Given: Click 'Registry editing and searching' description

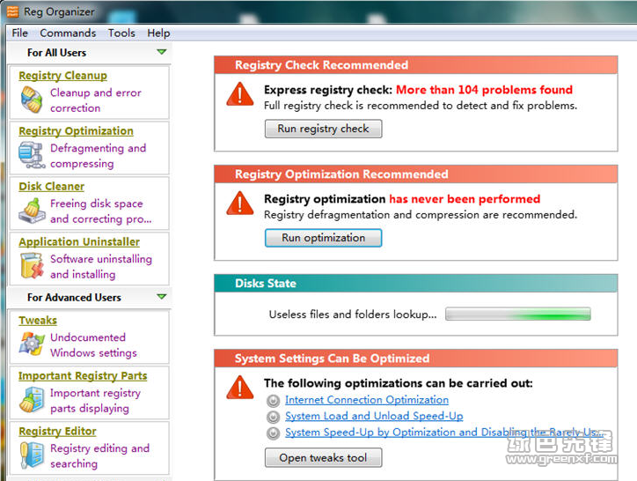Looking at the screenshot, I should (100, 455).
